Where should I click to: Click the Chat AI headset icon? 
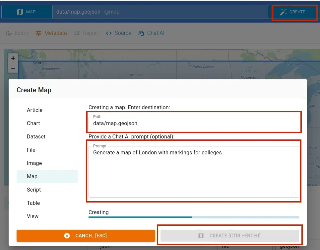(x=142, y=33)
